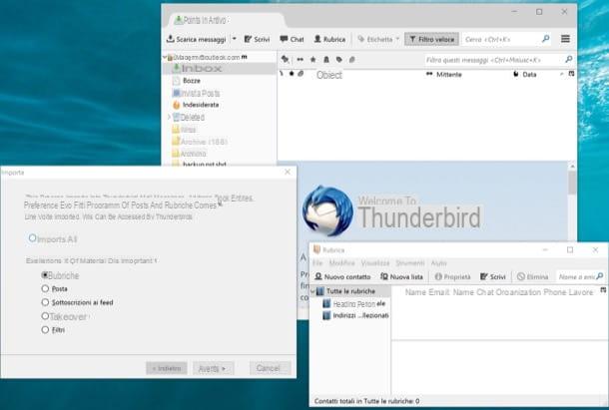Click the Rubrica contact columns header
The image size is (609, 410).
(499, 292)
